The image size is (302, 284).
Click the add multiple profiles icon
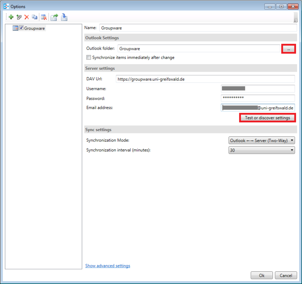click(x=19, y=17)
